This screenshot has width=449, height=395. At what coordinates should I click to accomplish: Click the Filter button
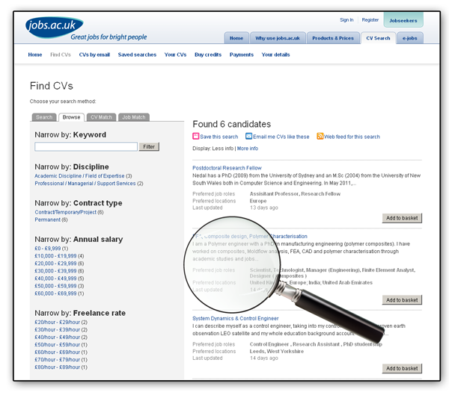click(149, 146)
